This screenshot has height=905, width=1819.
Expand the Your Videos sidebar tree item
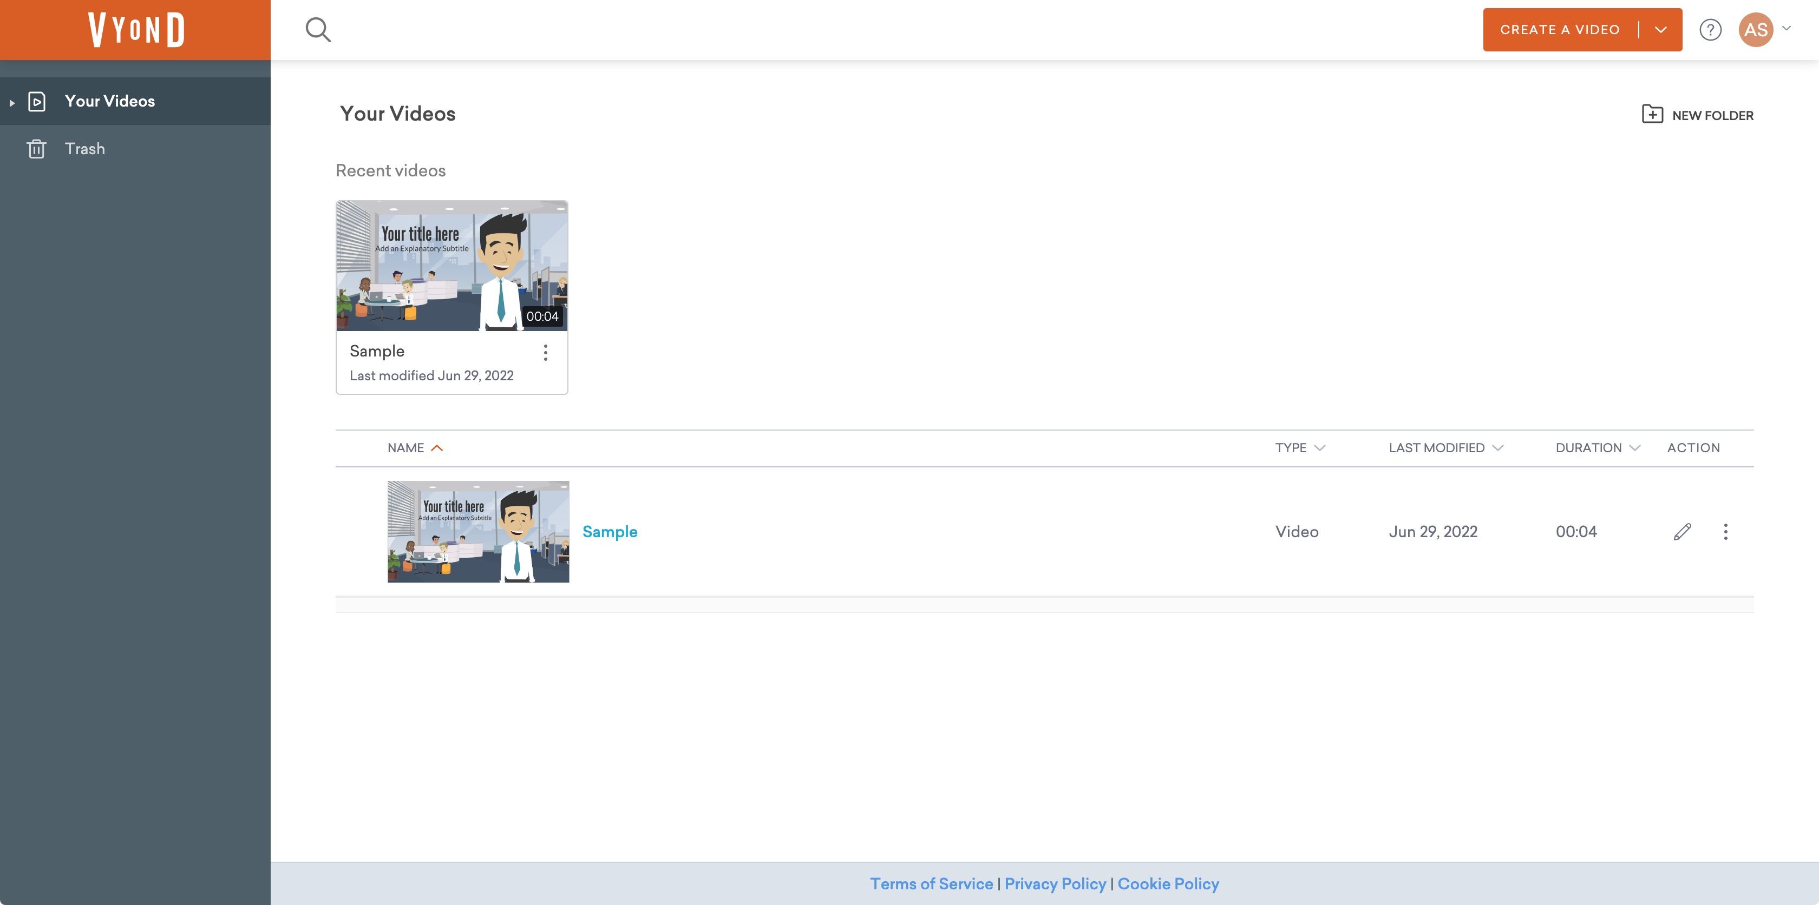[x=11, y=101]
